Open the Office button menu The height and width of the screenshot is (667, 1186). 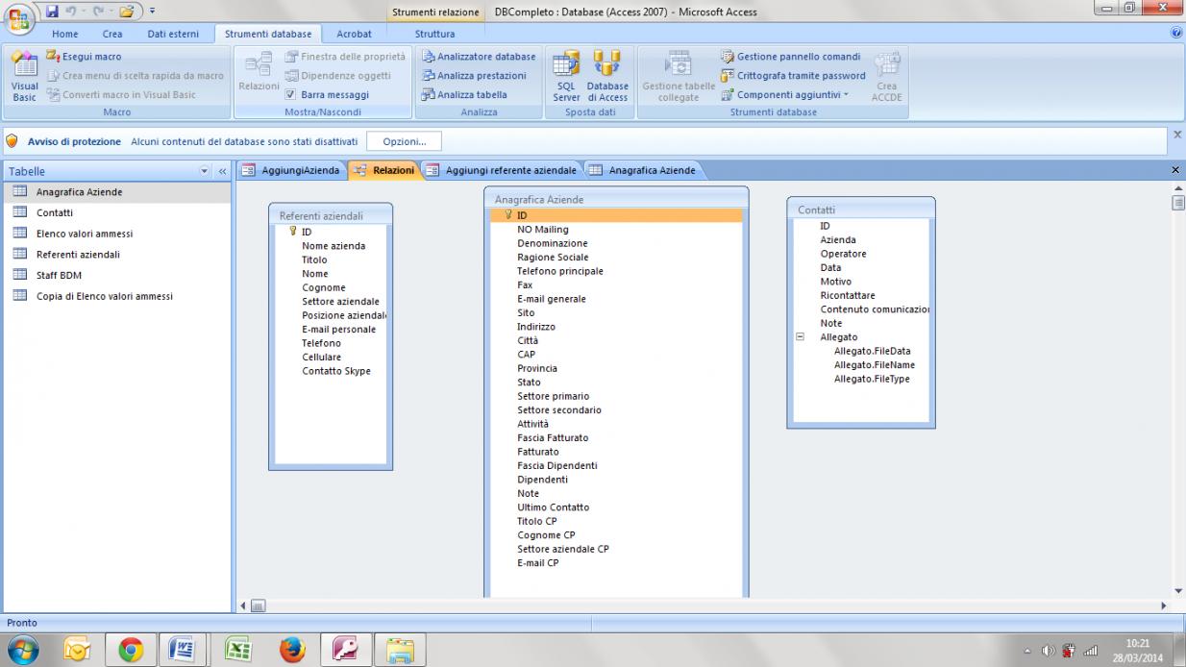click(x=18, y=17)
